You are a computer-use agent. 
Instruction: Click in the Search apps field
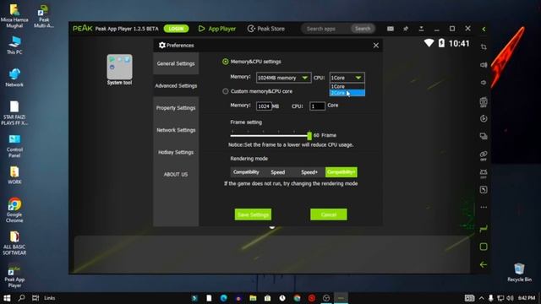[326, 29]
